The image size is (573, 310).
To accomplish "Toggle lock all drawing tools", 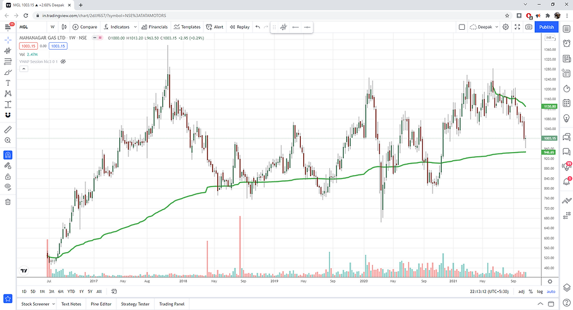I will (x=7, y=177).
